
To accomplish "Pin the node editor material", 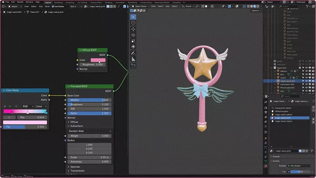I will [119, 7].
